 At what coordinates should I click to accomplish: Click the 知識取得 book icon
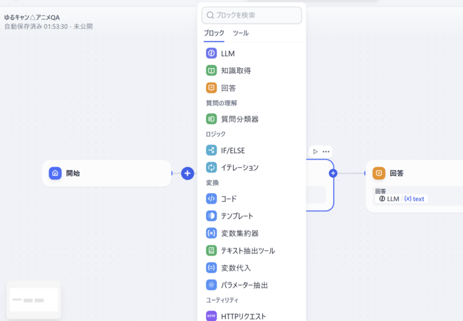211,71
